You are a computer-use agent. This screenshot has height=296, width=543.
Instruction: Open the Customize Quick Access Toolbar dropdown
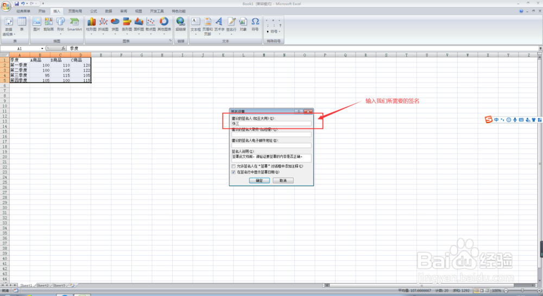coord(43,3)
